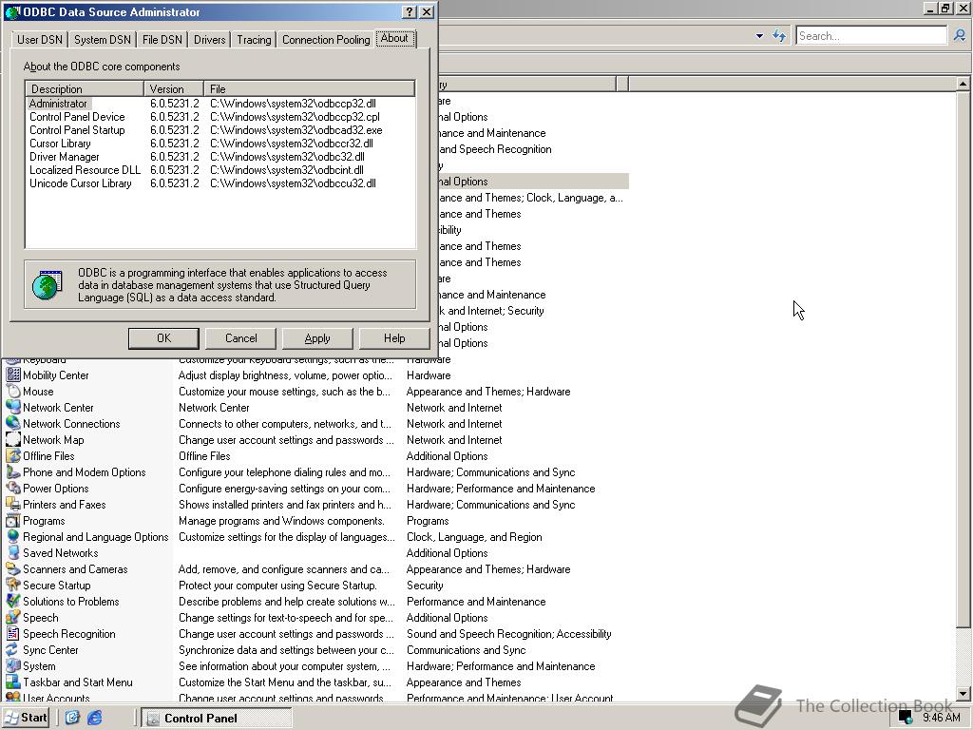
Task: Expand the address bar dropdown arrow
Action: (759, 36)
